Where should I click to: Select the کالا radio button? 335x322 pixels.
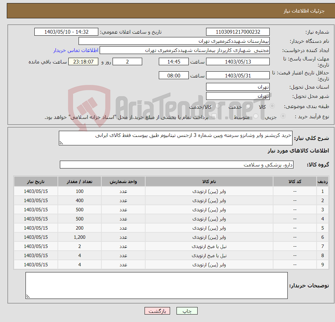272,106
